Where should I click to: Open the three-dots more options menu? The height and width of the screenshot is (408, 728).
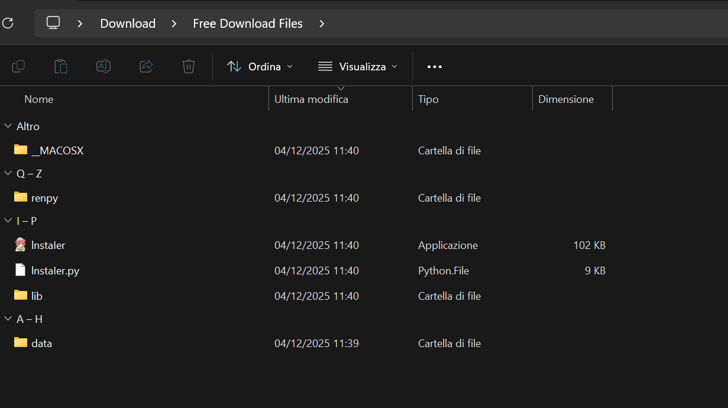[x=435, y=66]
